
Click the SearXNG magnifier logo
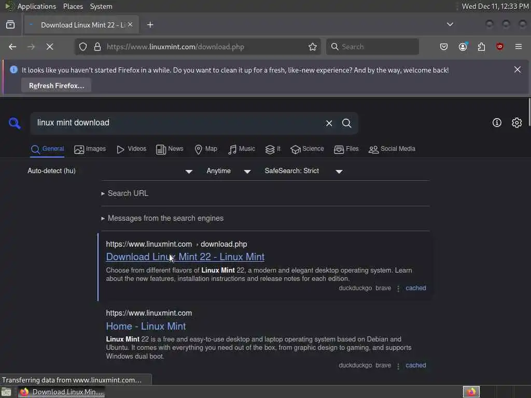point(15,123)
